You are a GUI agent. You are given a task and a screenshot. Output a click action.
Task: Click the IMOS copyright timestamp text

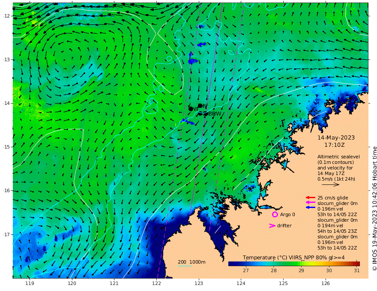coord(374,209)
